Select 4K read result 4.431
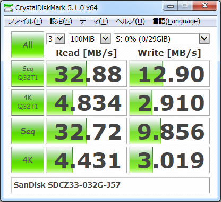 (x=87, y=160)
